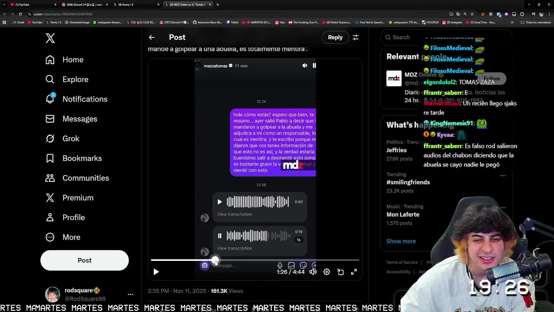The width and height of the screenshot is (554, 312).
Task: Go to Communities in the sidebar
Action: coord(77,178)
